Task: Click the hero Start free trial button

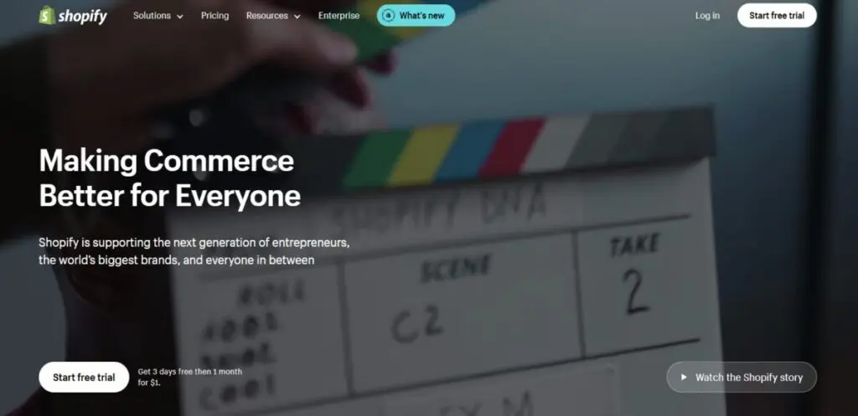Action: 84,377
